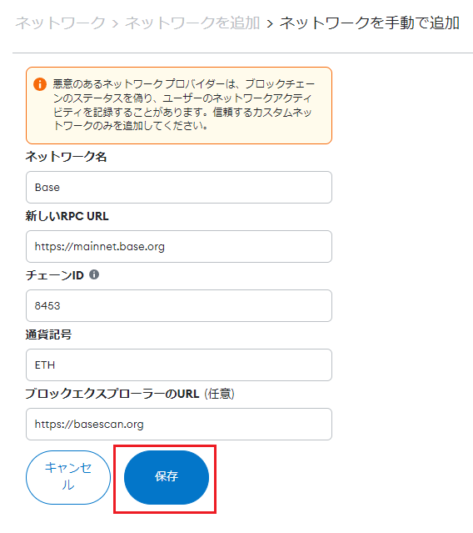The height and width of the screenshot is (533, 473).
Task: Focus the block explorer field with basescan.org
Action: [x=179, y=425]
